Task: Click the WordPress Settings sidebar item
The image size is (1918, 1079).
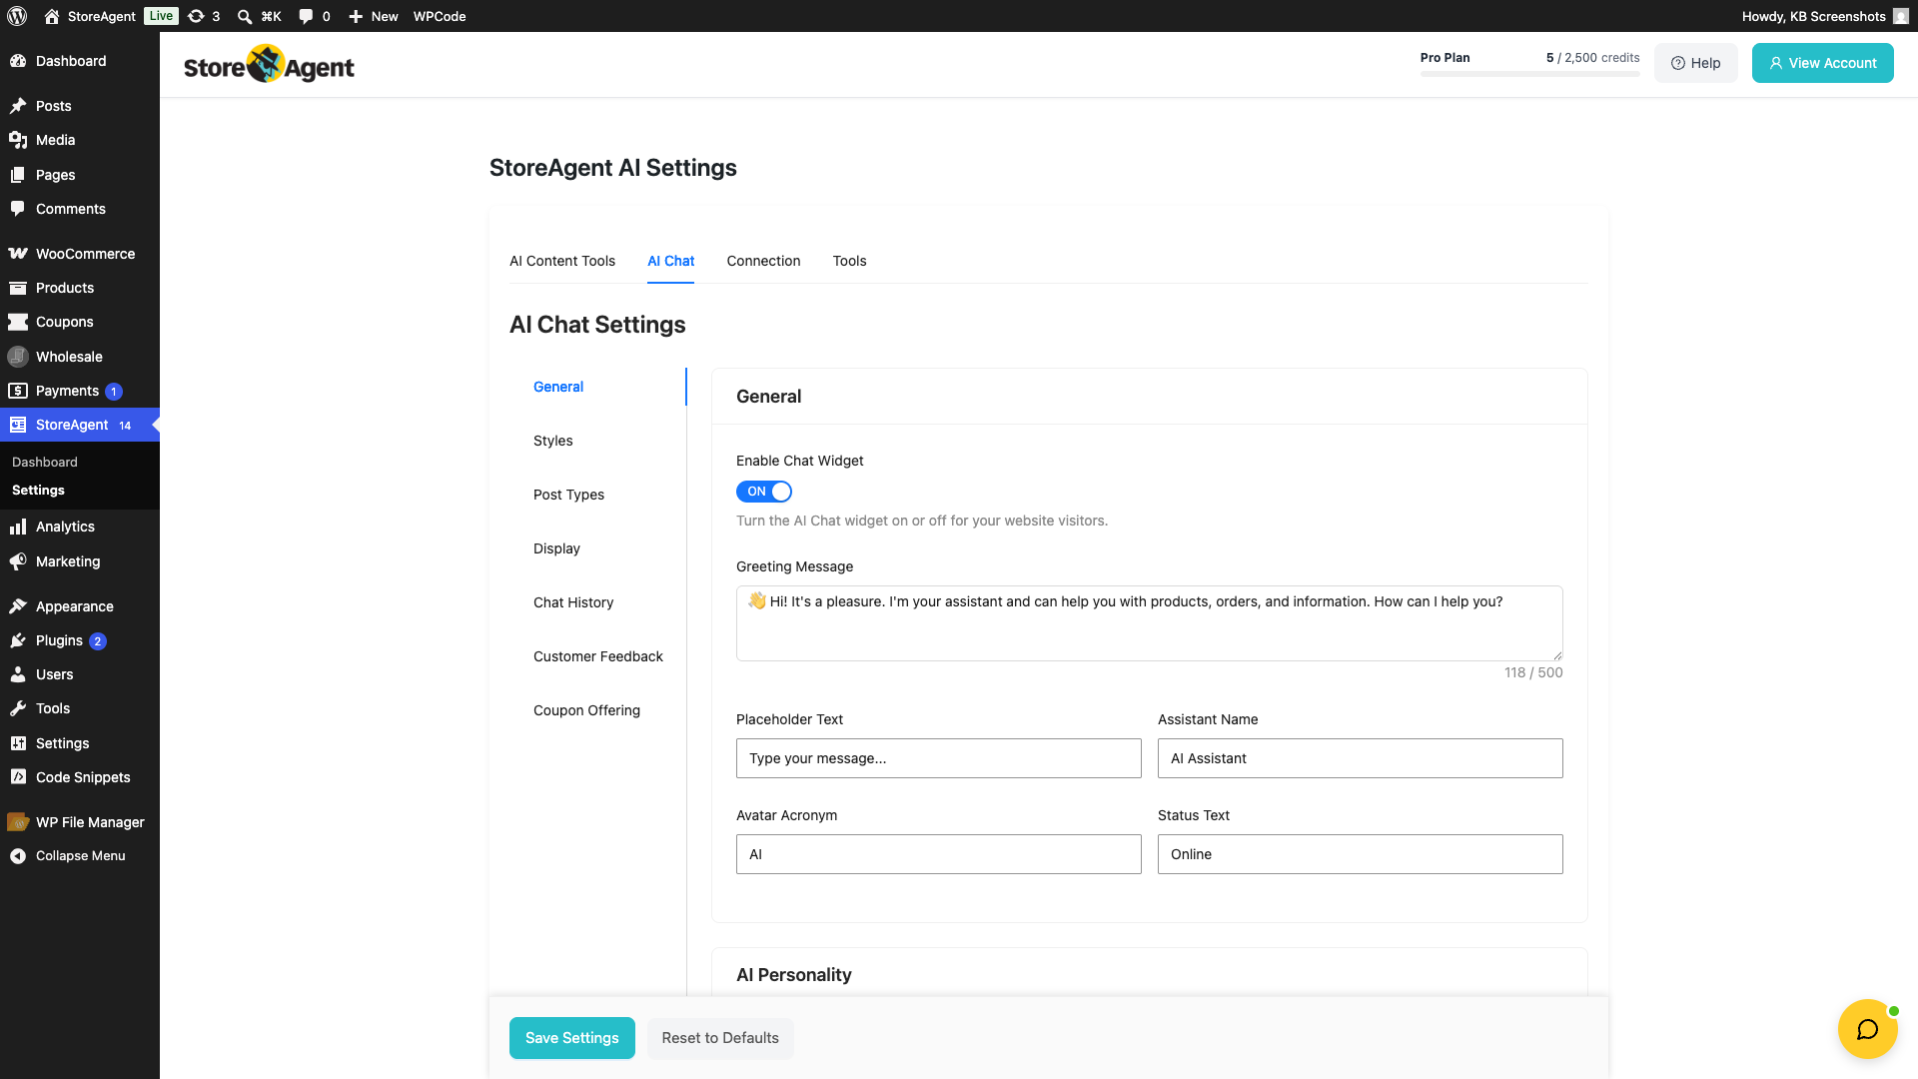Action: [x=80, y=743]
